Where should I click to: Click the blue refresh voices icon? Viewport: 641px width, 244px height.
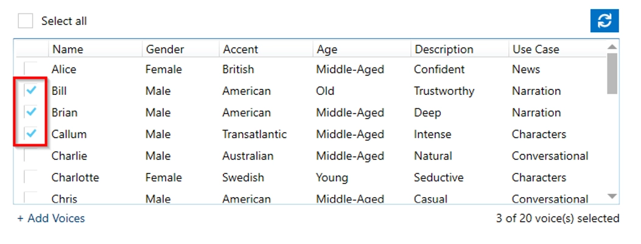(x=604, y=21)
